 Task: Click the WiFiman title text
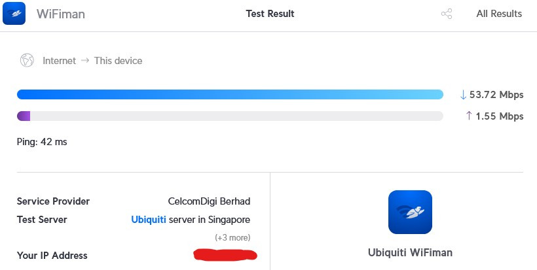click(x=61, y=14)
